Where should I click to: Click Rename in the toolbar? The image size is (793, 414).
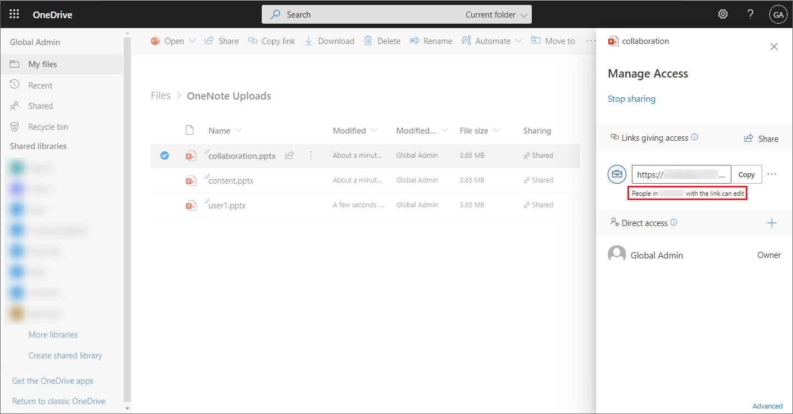coord(431,41)
